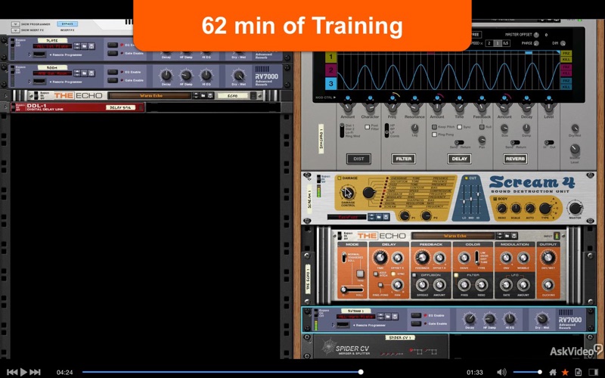Adjust the volume slider handle

pos(540,372)
